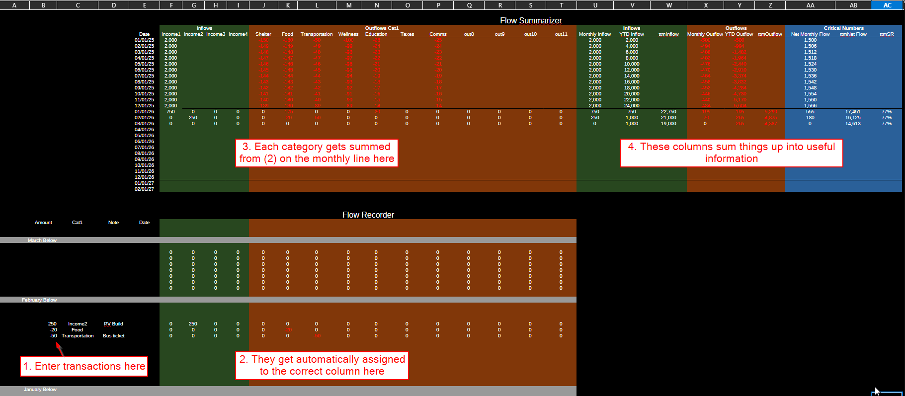Click the Flow Summarizer title cell
The image size is (905, 396).
pos(530,20)
